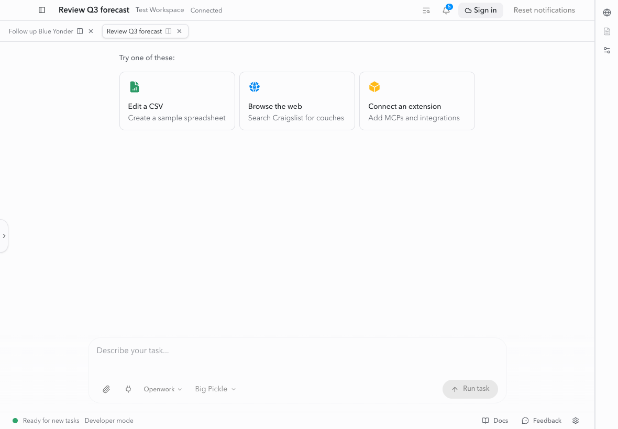Expand the left edge panel chevron
Screen dimensions: 618x429
[4, 236]
